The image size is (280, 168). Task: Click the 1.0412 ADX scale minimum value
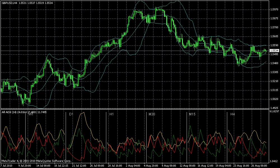point(274,161)
